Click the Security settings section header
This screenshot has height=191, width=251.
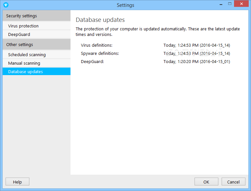37,16
